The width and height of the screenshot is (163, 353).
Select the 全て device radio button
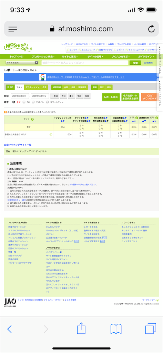pos(14,102)
